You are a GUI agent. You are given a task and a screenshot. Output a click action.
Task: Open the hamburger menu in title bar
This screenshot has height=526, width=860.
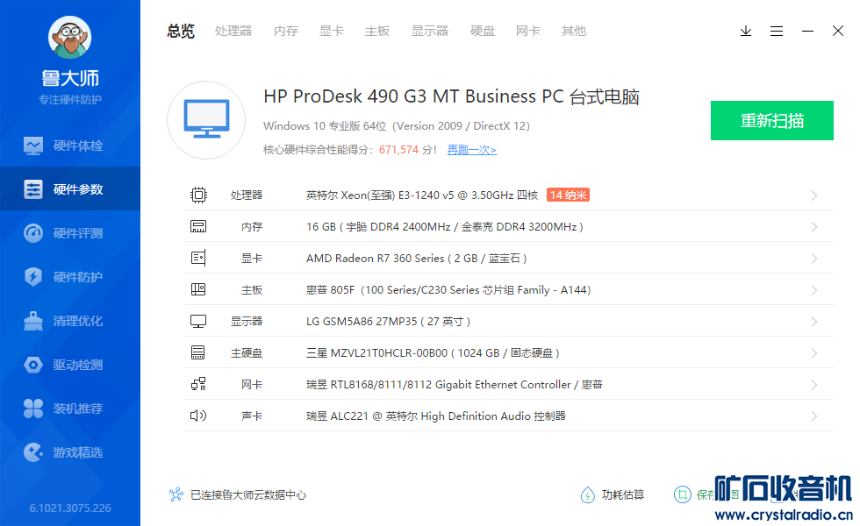click(776, 32)
